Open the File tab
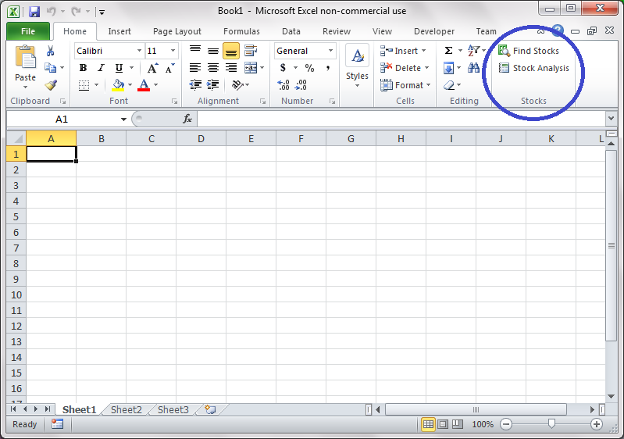The image size is (624, 439). [x=28, y=31]
